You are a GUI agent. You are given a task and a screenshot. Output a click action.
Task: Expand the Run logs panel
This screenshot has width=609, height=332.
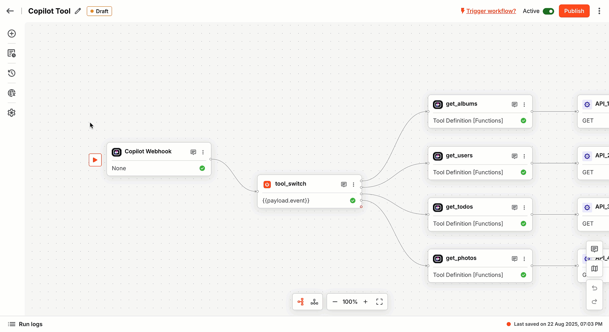[25, 324]
